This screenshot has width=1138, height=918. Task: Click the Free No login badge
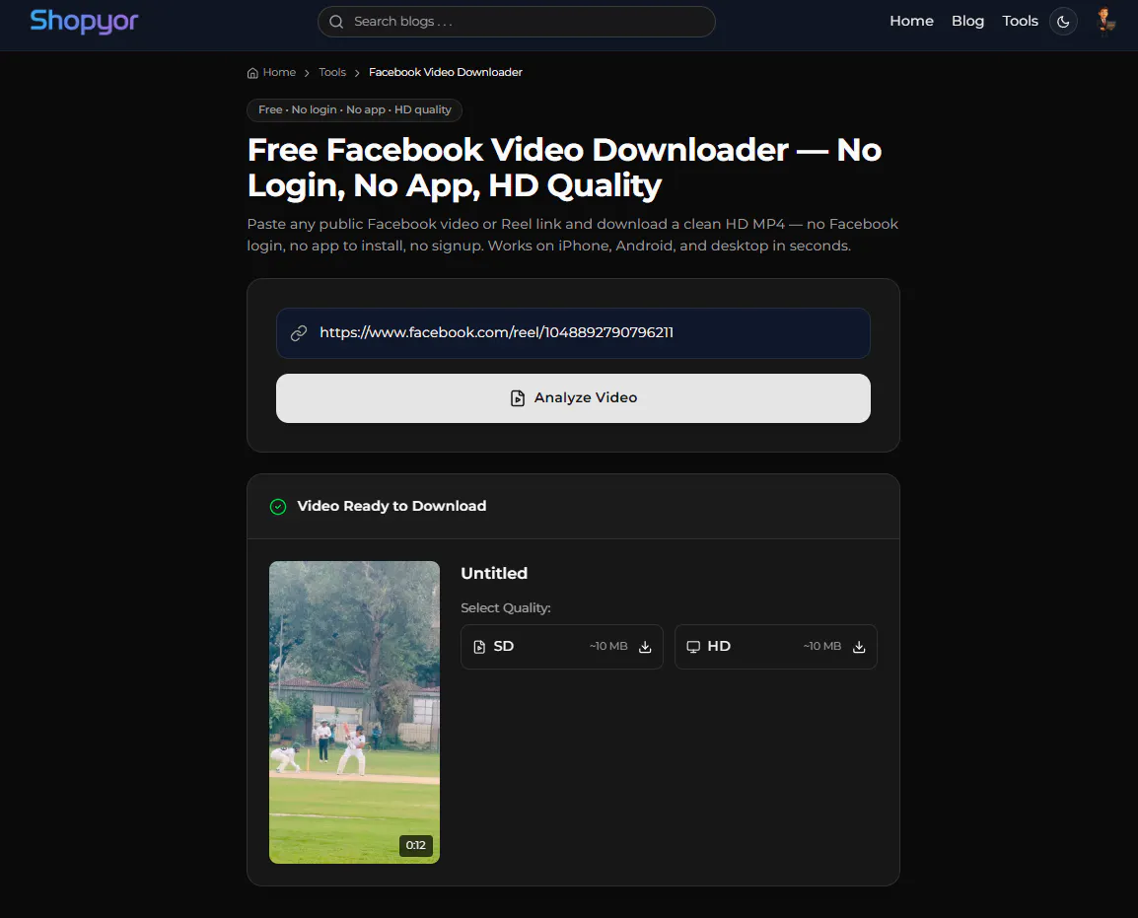coord(354,109)
